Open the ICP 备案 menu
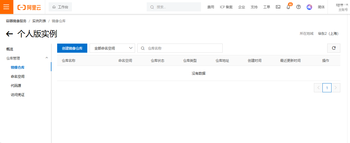Viewport: 350px width, 143px height. (226, 7)
